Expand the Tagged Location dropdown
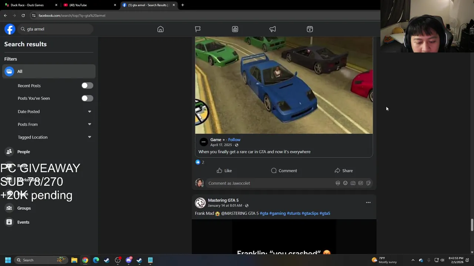 pyautogui.click(x=90, y=137)
